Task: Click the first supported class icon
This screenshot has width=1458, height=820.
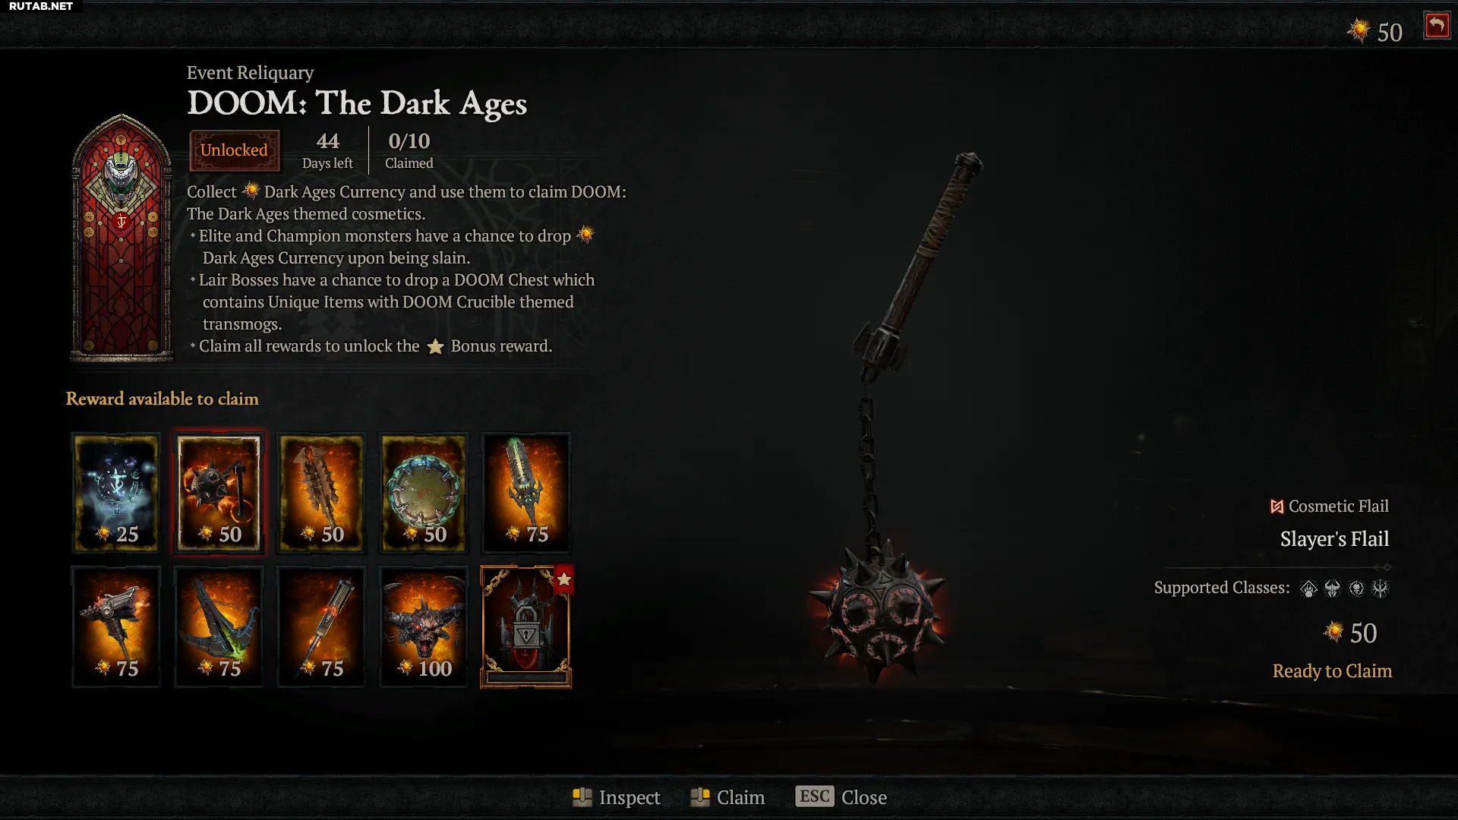Action: (1308, 588)
